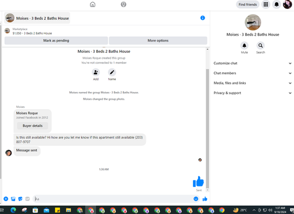Send a thumbs-up like from composer
Image resolution: width=294 pixels, height=214 pixels.
tap(205, 199)
